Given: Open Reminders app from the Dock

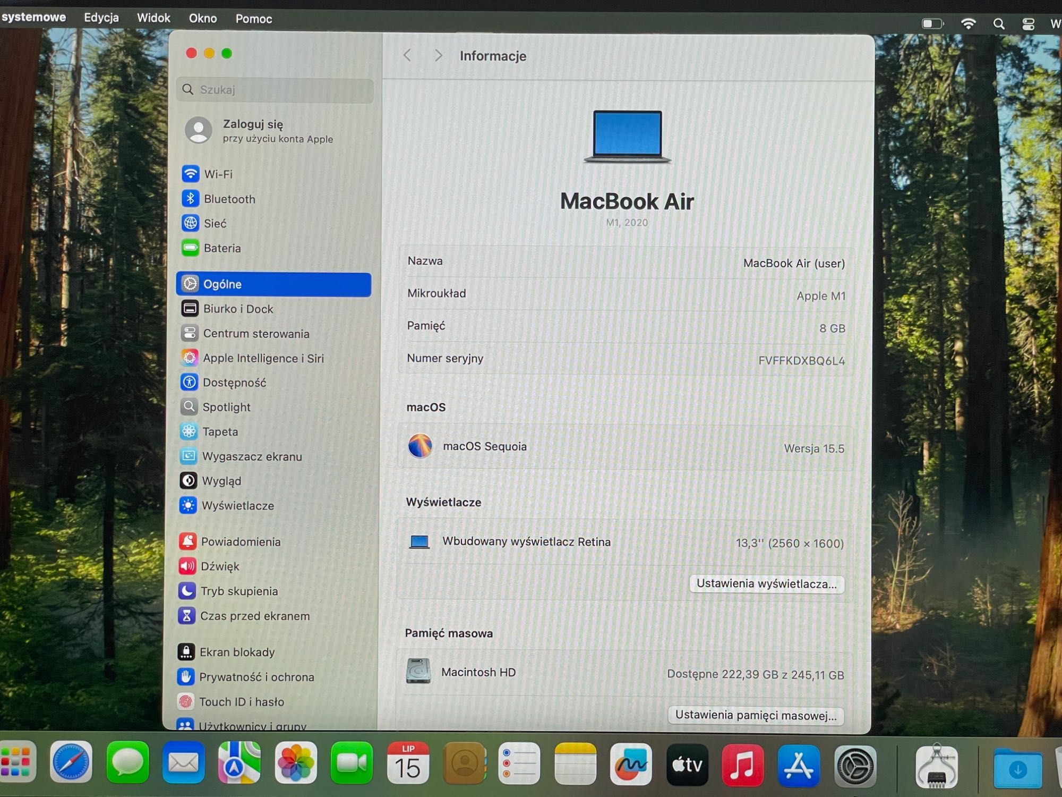Looking at the screenshot, I should coord(519,764).
